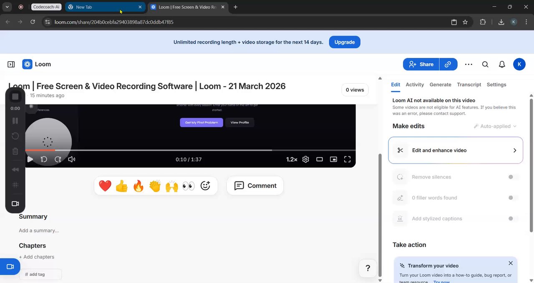React with the red heart emoji

(x=105, y=186)
